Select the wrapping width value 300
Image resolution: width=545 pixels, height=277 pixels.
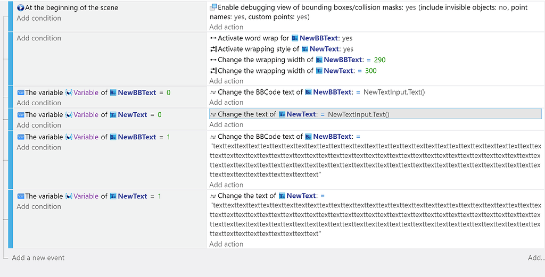click(x=370, y=71)
